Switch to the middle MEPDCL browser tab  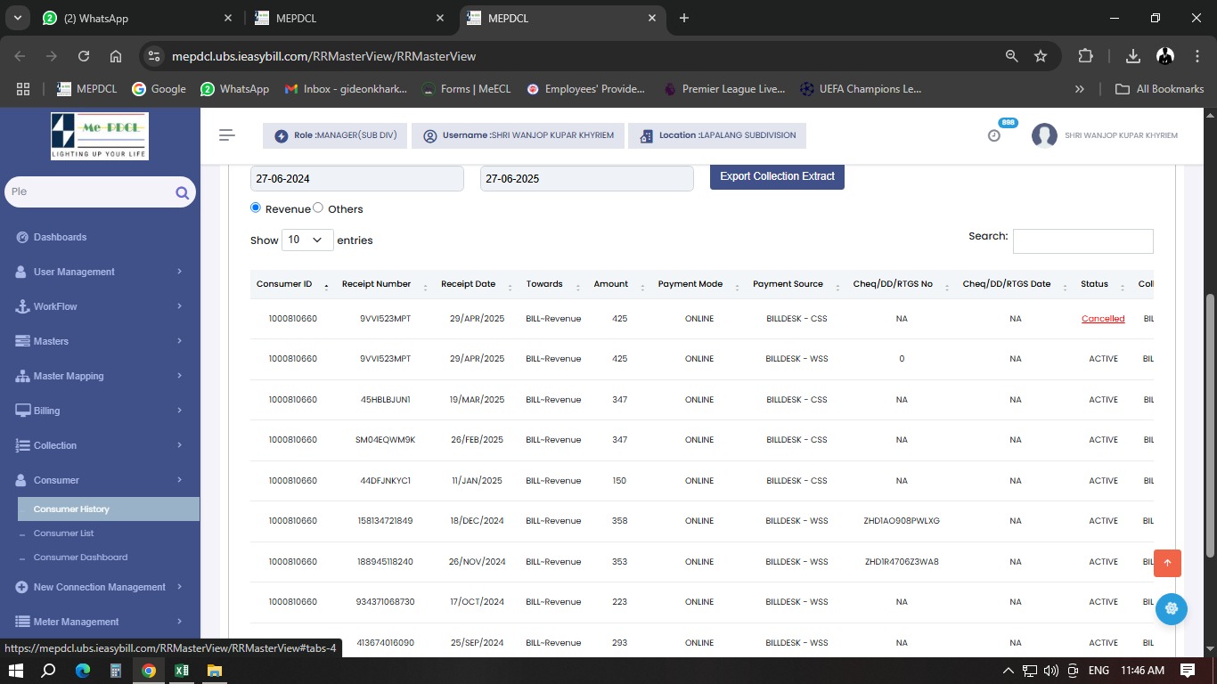(x=350, y=18)
